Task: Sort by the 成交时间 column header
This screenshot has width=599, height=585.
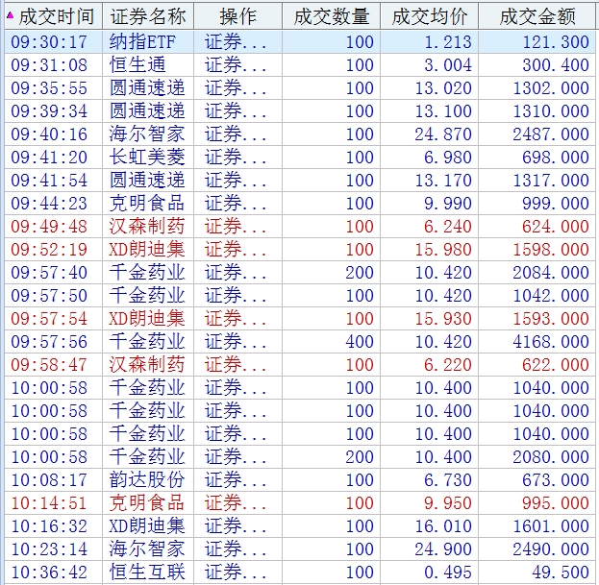Action: pyautogui.click(x=54, y=16)
